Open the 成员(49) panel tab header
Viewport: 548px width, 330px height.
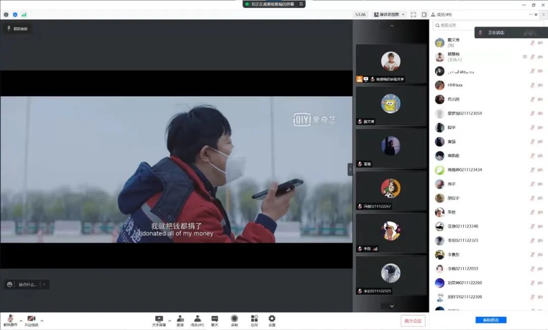[x=441, y=14]
